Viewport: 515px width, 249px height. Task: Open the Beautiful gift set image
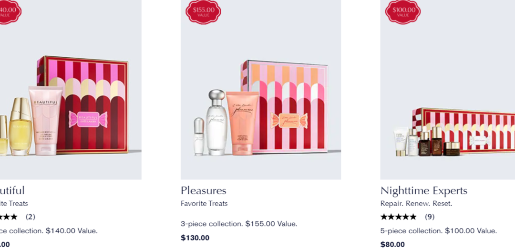71,90
